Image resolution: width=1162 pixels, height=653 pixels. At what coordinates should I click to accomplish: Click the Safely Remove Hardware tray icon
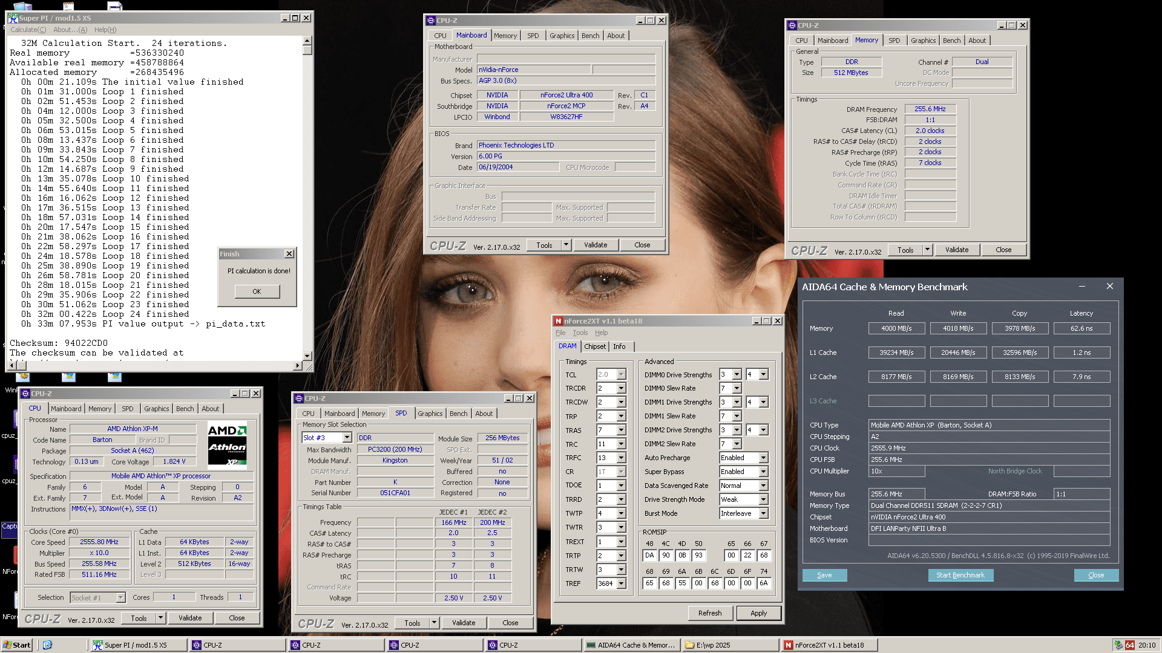[1118, 645]
